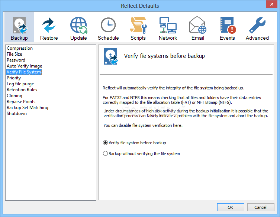Open the Backup settings category
Image resolution: width=280 pixels, height=217 pixels.
click(x=19, y=27)
